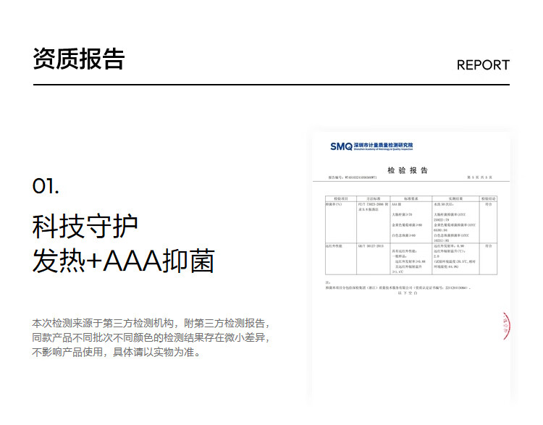Screen dimensions: 543x425
Task: Click the REPORT label at top right
Action: (x=483, y=65)
